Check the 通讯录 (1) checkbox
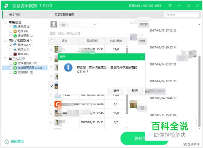The image size is (203, 148). click(x=11, y=27)
